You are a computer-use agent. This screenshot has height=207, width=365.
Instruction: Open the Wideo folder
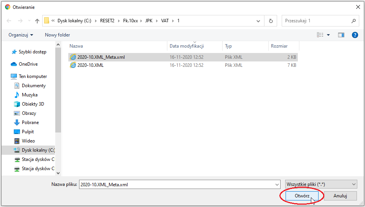[28, 141]
